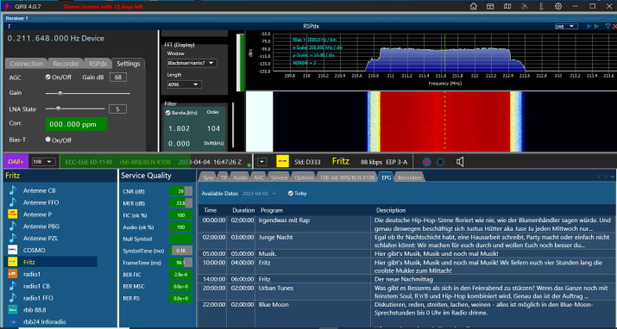Click the music note icon for Antenne PBG
Viewport: 617px width, 329px height.
(13, 227)
